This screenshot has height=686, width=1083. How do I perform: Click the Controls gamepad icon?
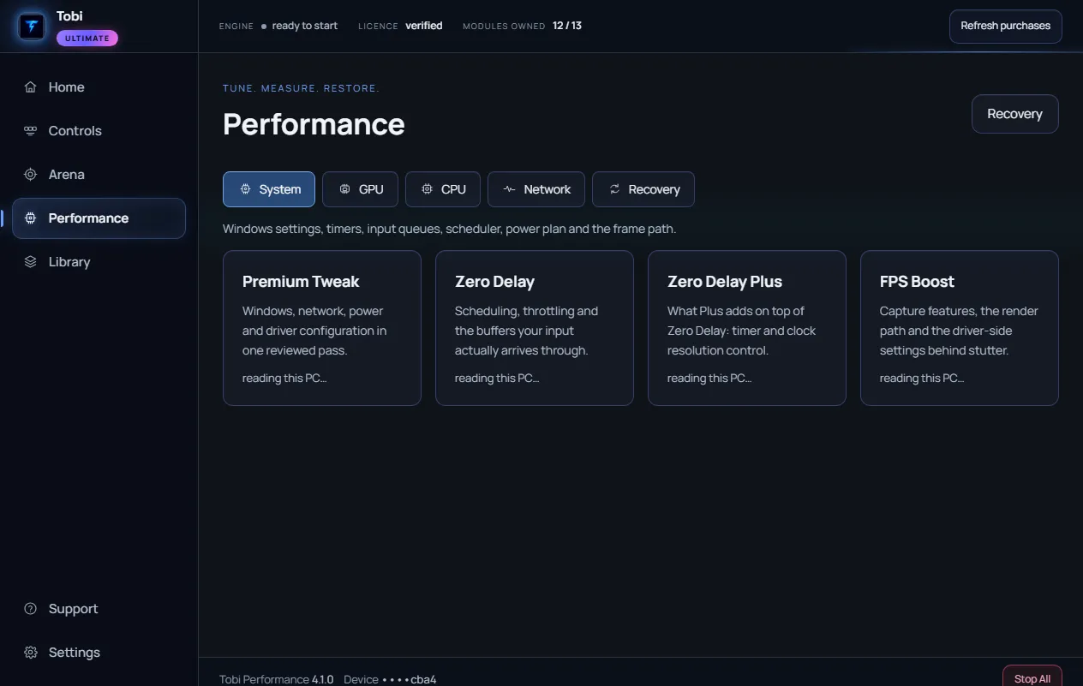(31, 131)
